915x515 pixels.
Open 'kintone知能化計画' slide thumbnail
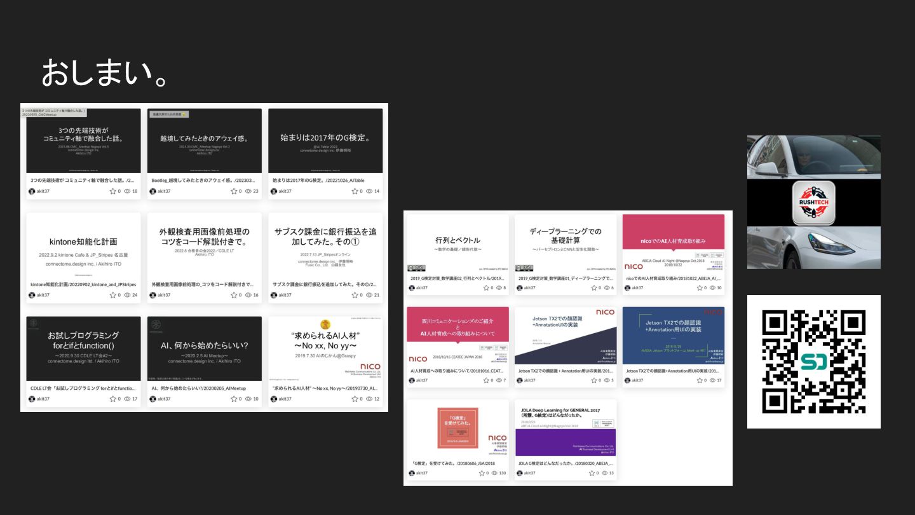point(83,245)
